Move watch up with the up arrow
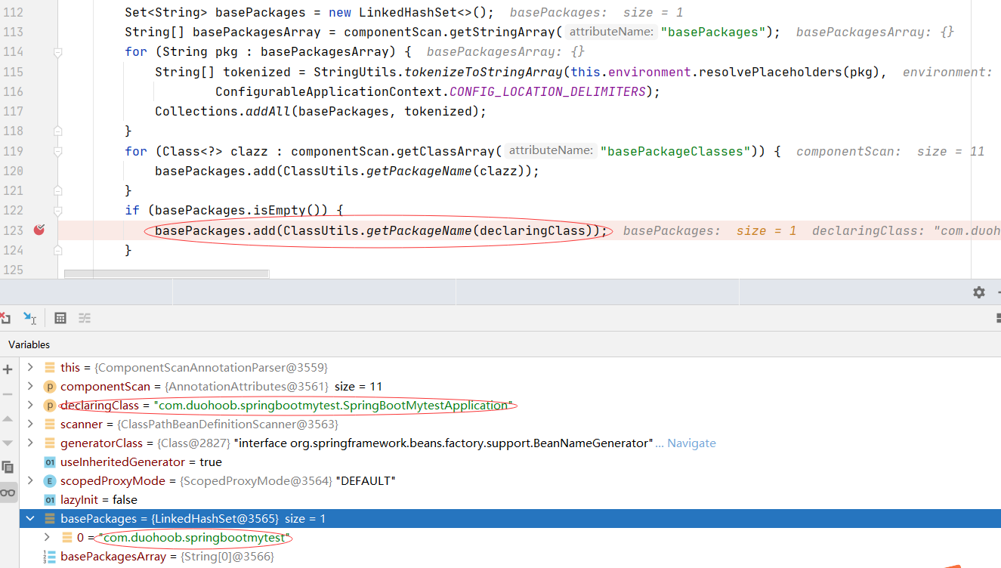 pos(8,418)
